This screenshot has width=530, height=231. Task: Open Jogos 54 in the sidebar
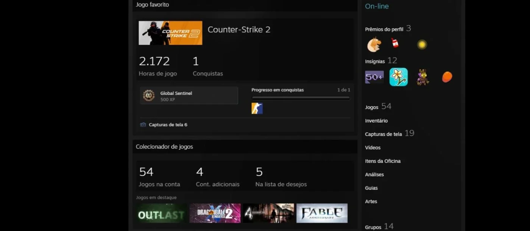click(x=378, y=107)
